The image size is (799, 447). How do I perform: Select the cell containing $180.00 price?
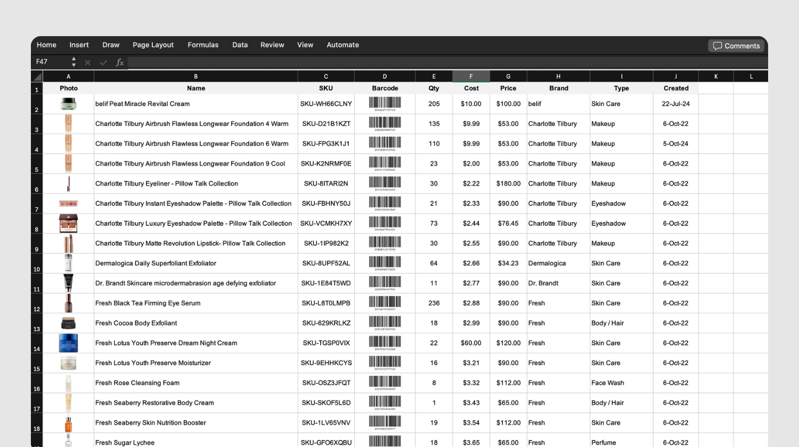[x=508, y=183]
